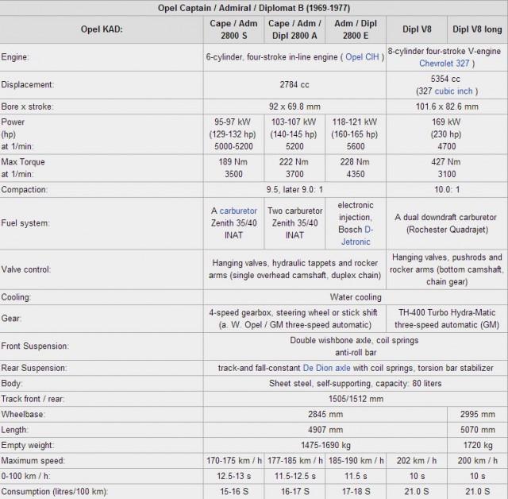The image size is (508, 499).
Task: Select the Fuel system: row label
Action: [25, 223]
